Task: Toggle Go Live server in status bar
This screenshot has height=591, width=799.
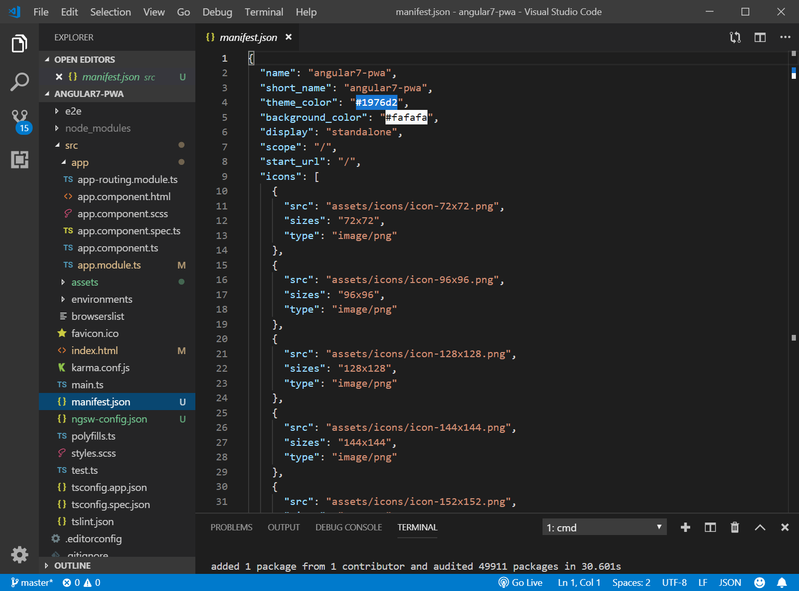Action: 521,583
